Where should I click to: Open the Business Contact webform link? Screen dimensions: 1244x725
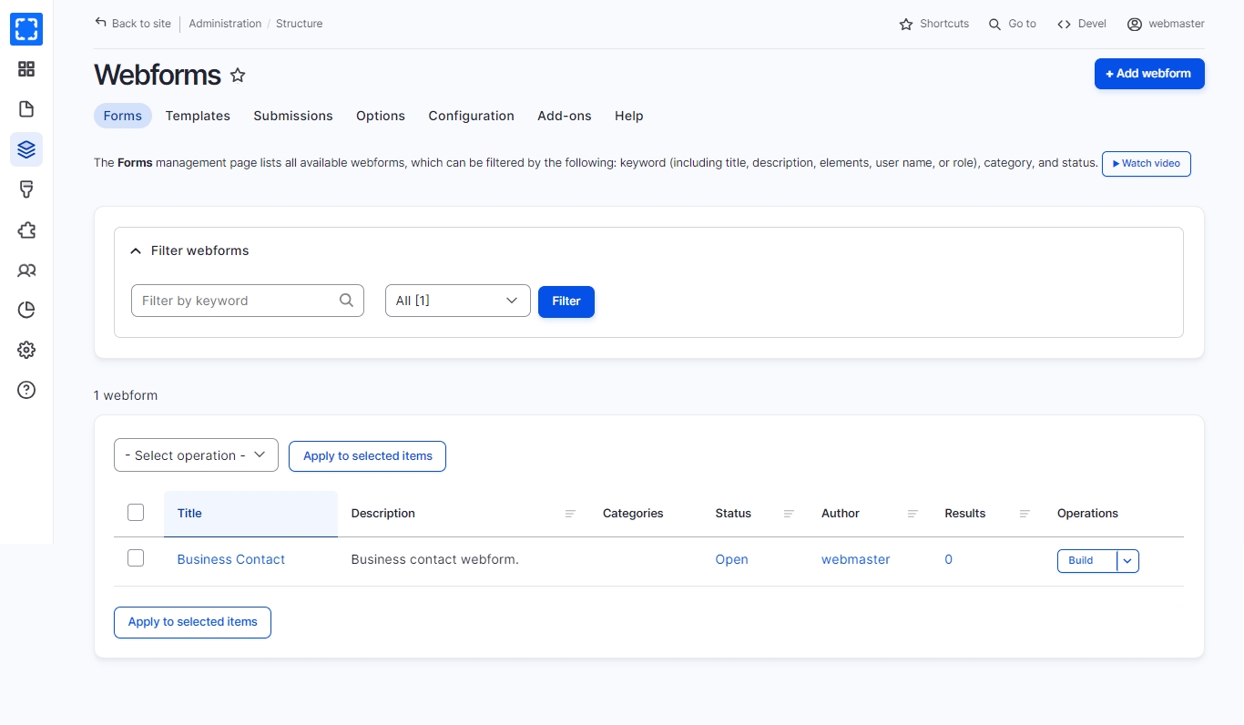(x=230, y=559)
